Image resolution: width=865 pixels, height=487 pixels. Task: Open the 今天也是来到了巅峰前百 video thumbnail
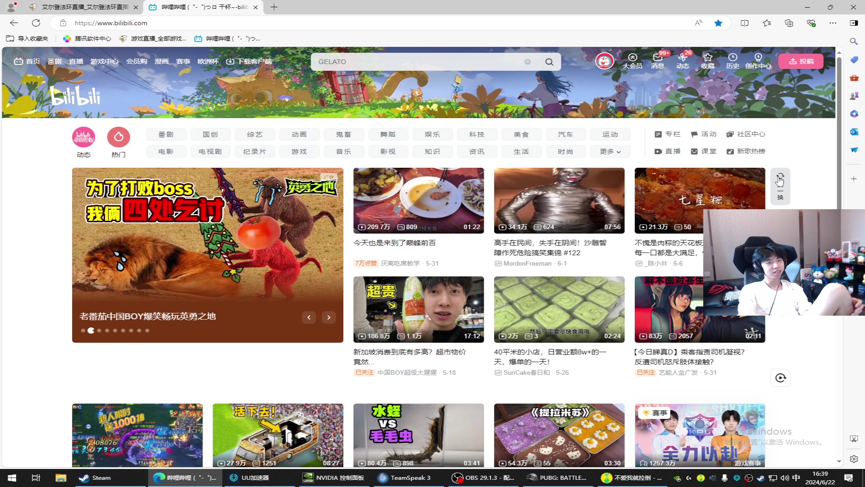click(x=419, y=201)
